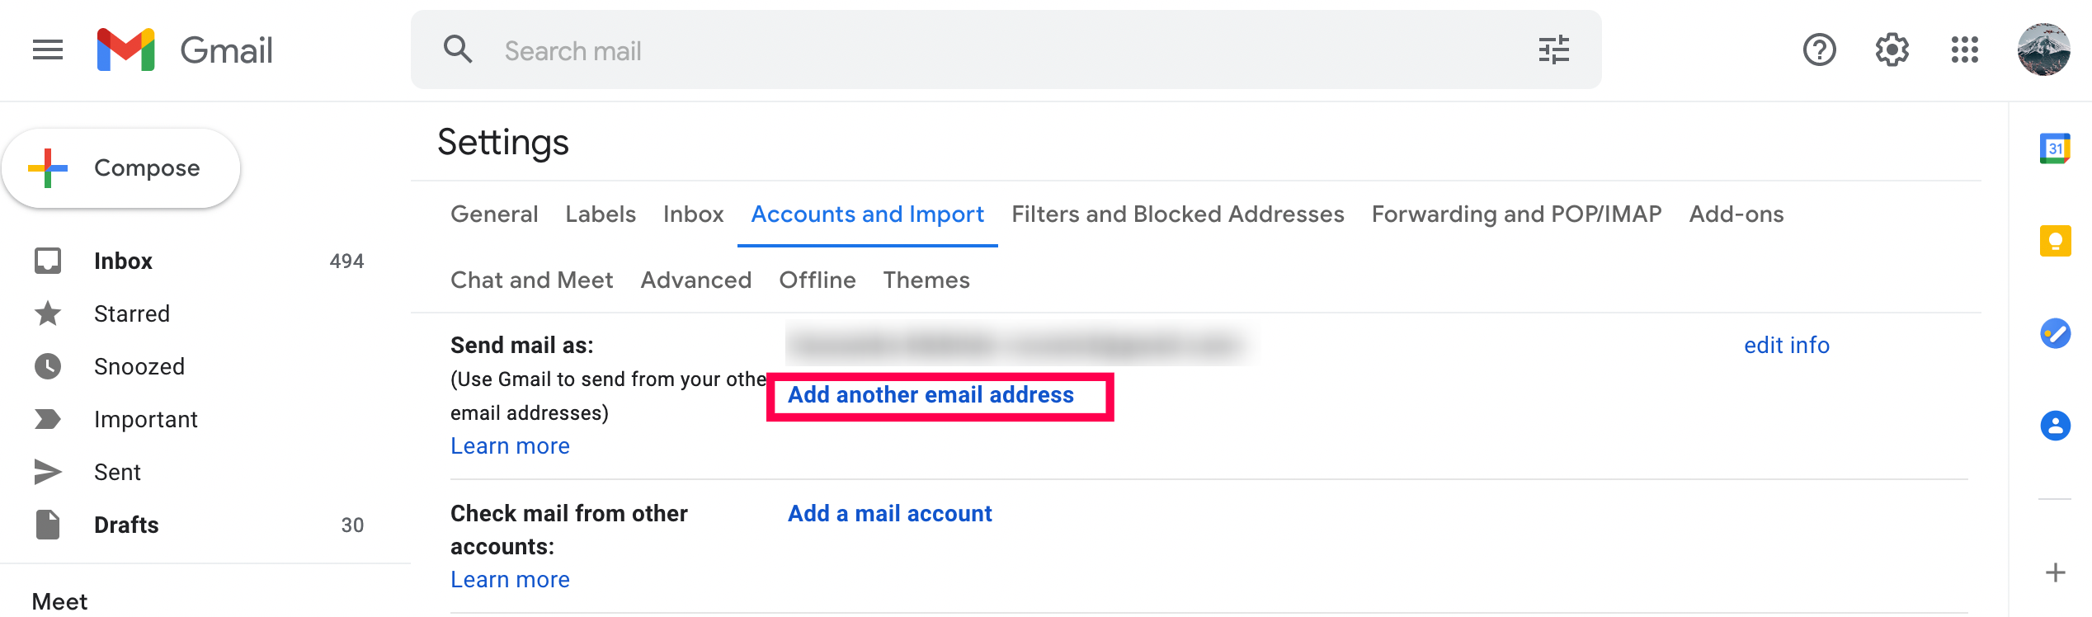Click the edit info link
The width and height of the screenshot is (2092, 617).
click(x=1786, y=346)
